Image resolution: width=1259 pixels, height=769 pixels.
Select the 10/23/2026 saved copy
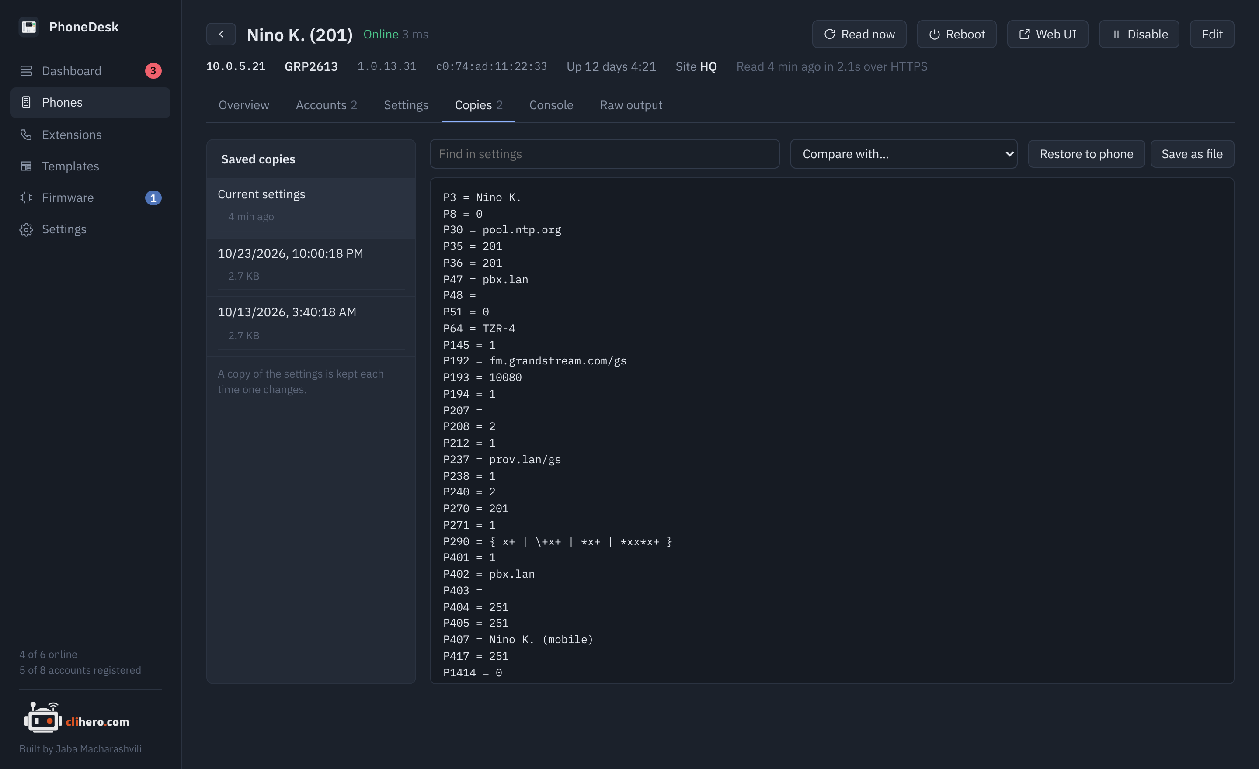click(x=311, y=267)
